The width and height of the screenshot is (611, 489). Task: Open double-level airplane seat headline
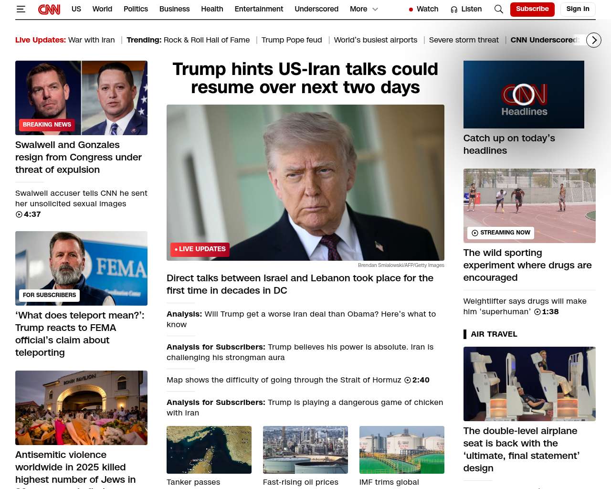coord(521,449)
